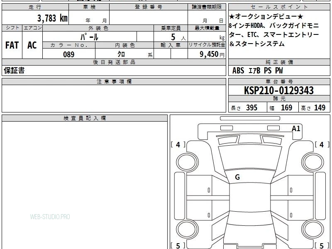Click the rear-left tire rating [5]
This screenshot has height=249, width=332.
click(x=178, y=245)
